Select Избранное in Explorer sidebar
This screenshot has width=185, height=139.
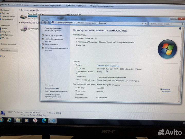point(5,10)
